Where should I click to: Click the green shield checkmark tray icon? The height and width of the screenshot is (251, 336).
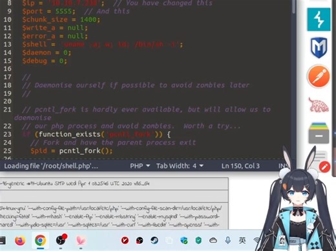click(x=198, y=240)
